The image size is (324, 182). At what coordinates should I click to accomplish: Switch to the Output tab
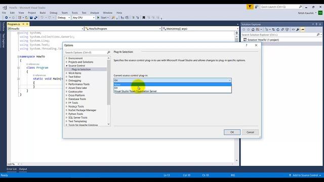coord(23,169)
